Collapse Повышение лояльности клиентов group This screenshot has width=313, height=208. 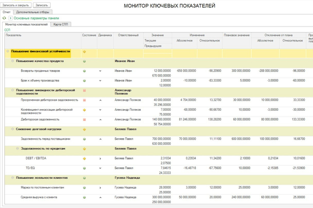tap(13, 178)
